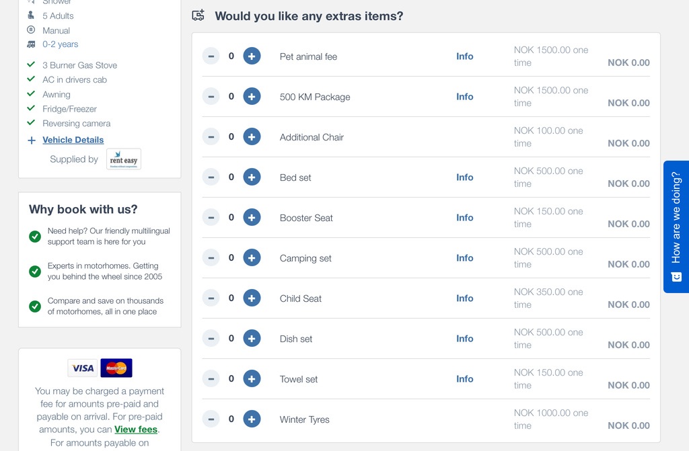Show Info about 500 KM Package

pyautogui.click(x=464, y=97)
